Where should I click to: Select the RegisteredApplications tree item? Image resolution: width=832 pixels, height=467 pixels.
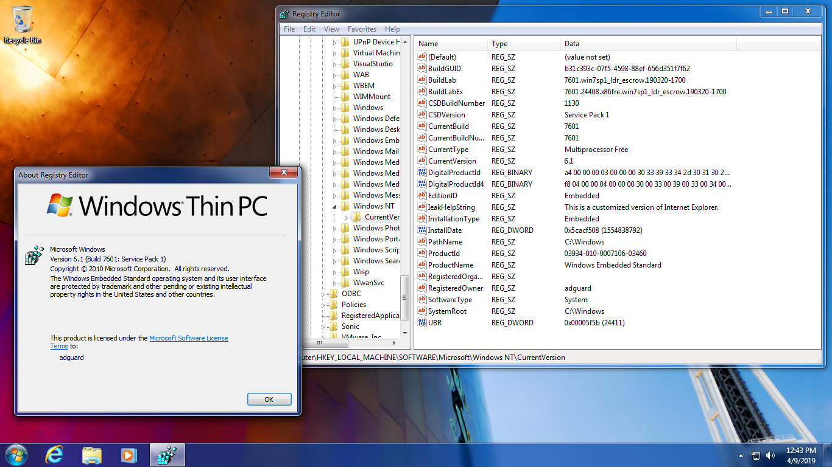point(370,316)
